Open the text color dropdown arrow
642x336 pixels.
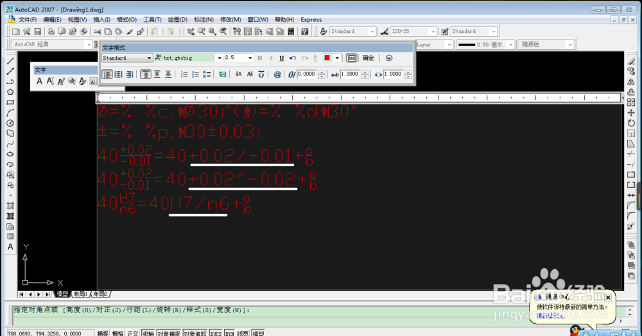tap(337, 58)
